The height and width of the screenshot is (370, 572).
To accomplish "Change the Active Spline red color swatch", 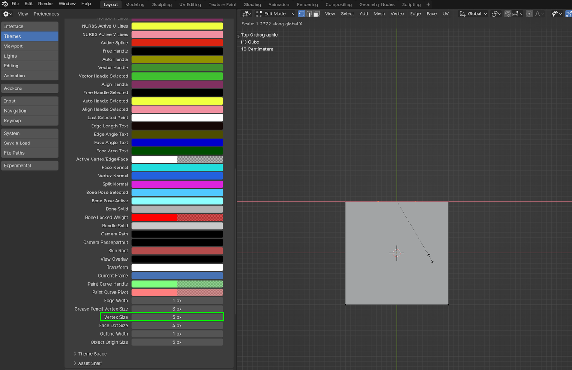I will (177, 42).
